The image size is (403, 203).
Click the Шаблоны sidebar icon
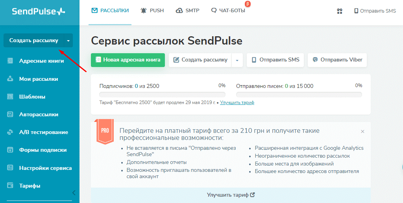coord(10,97)
